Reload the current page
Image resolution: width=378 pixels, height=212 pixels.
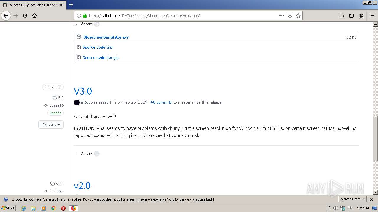[x=25, y=16]
